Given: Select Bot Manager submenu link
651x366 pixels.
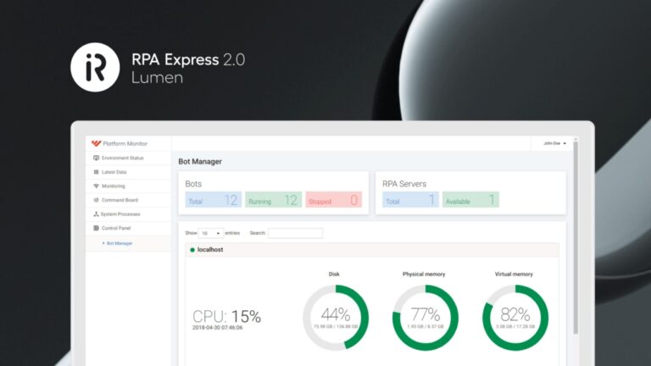Looking at the screenshot, I should coord(120,243).
